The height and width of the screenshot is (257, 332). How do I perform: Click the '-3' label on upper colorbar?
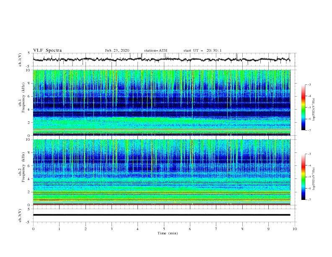[x=309, y=84]
